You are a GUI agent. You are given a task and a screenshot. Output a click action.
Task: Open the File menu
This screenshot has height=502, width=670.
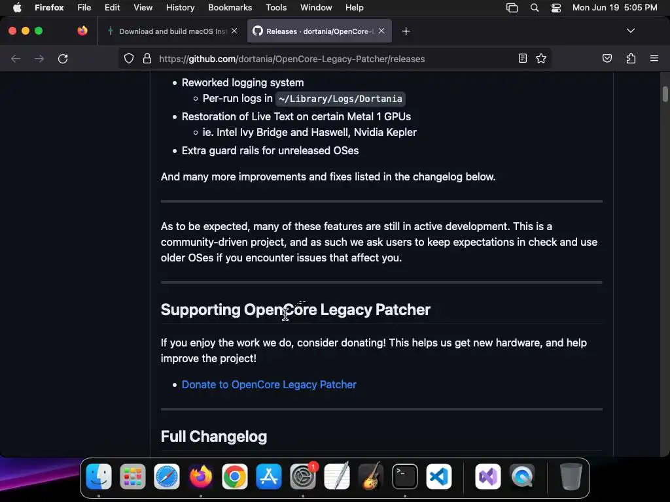[84, 8]
